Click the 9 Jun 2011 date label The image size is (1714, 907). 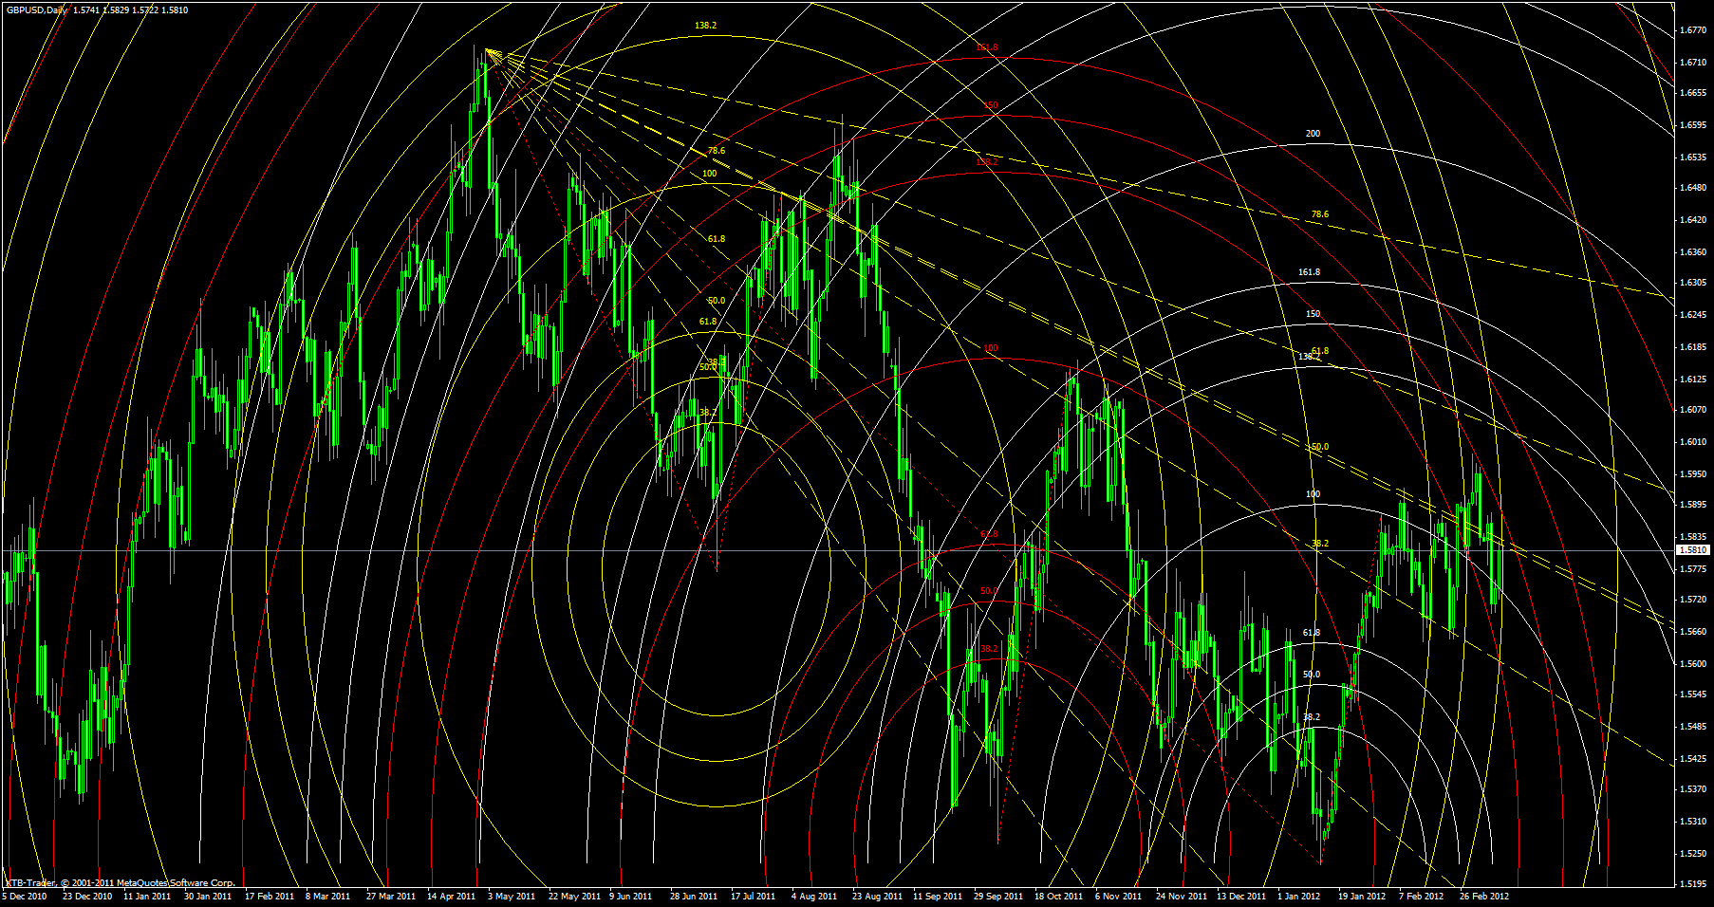[630, 896]
